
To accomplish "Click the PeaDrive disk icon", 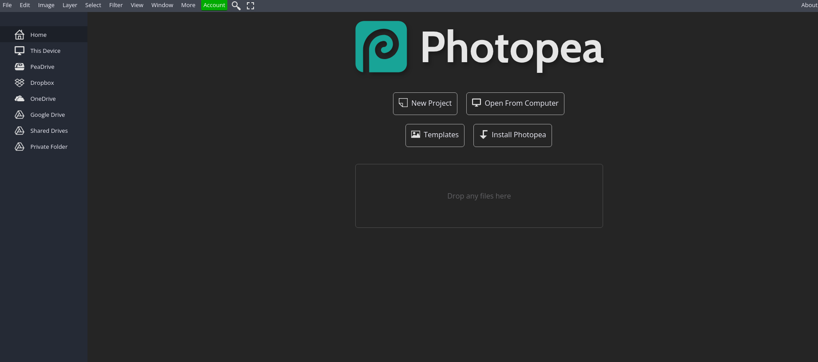I will (20, 67).
